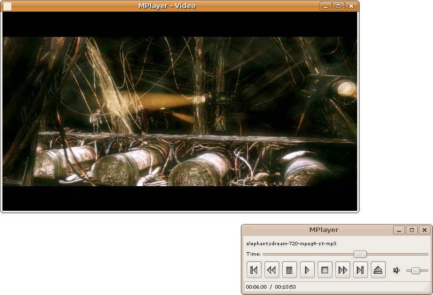The width and height of the screenshot is (433, 295).
Task: Pause the Elephants Dream playback
Action: click(x=289, y=270)
